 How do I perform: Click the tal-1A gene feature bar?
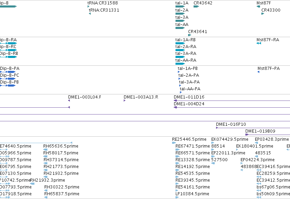tap(180, 6)
